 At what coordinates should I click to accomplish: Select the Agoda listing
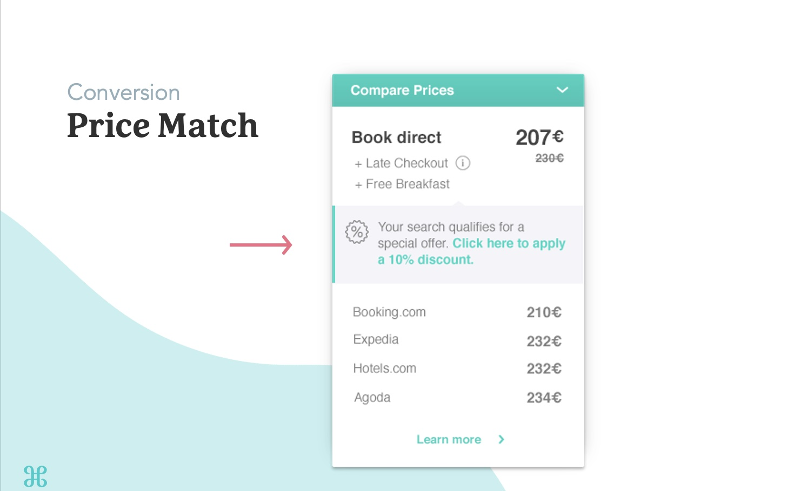(372, 398)
